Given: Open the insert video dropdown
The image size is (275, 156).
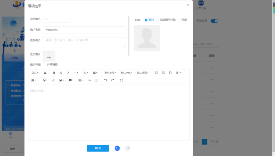Looking at the screenshot, I should point(71,80).
